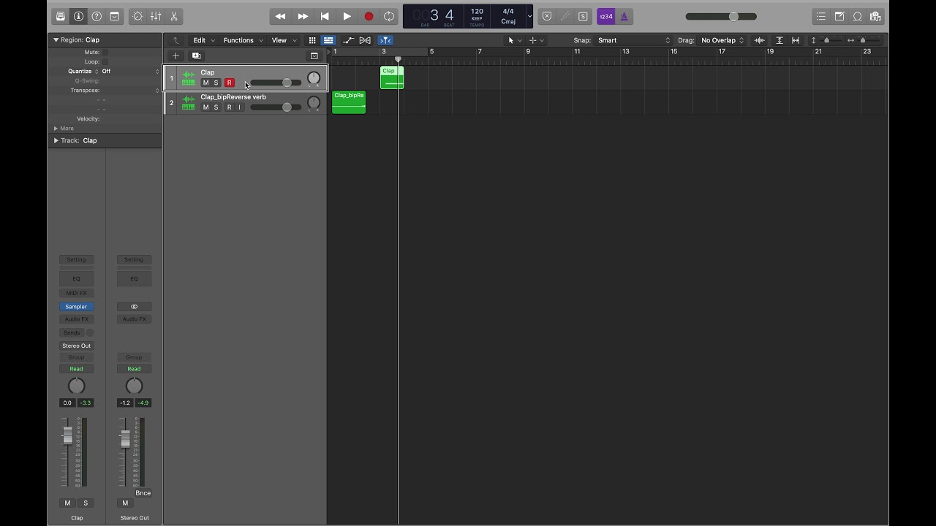Click the Fast Forward transport button
The width and height of the screenshot is (936, 526).
point(303,16)
